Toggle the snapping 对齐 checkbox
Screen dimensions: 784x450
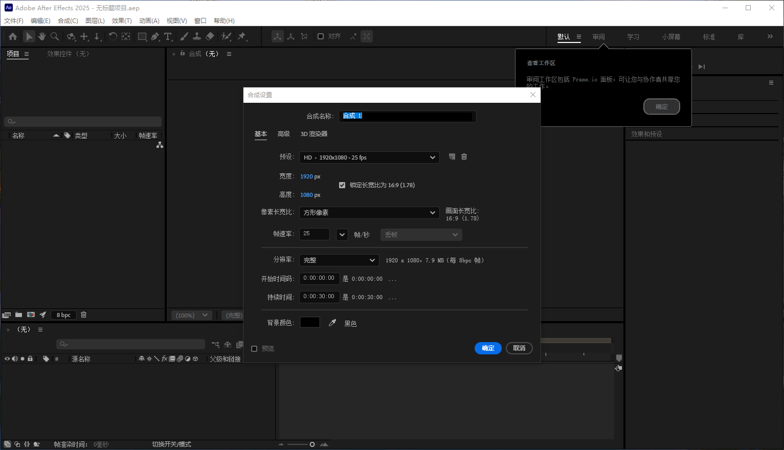[x=321, y=36]
